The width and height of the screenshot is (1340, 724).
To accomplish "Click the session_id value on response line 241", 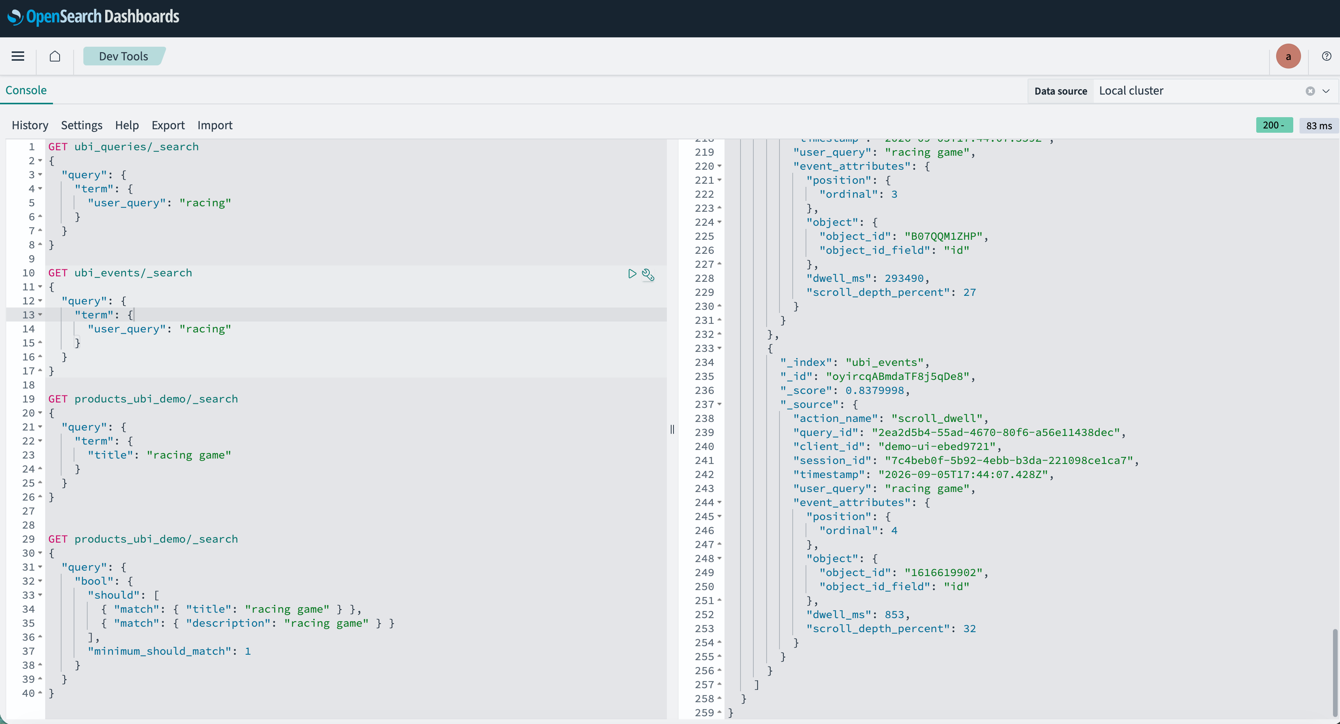I will pos(1009,461).
